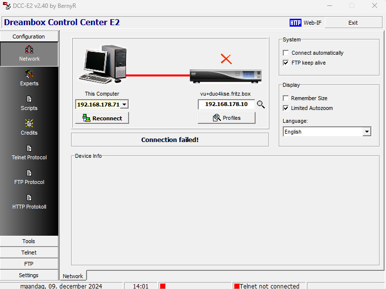Expand the Configuration panel header

tap(29, 36)
